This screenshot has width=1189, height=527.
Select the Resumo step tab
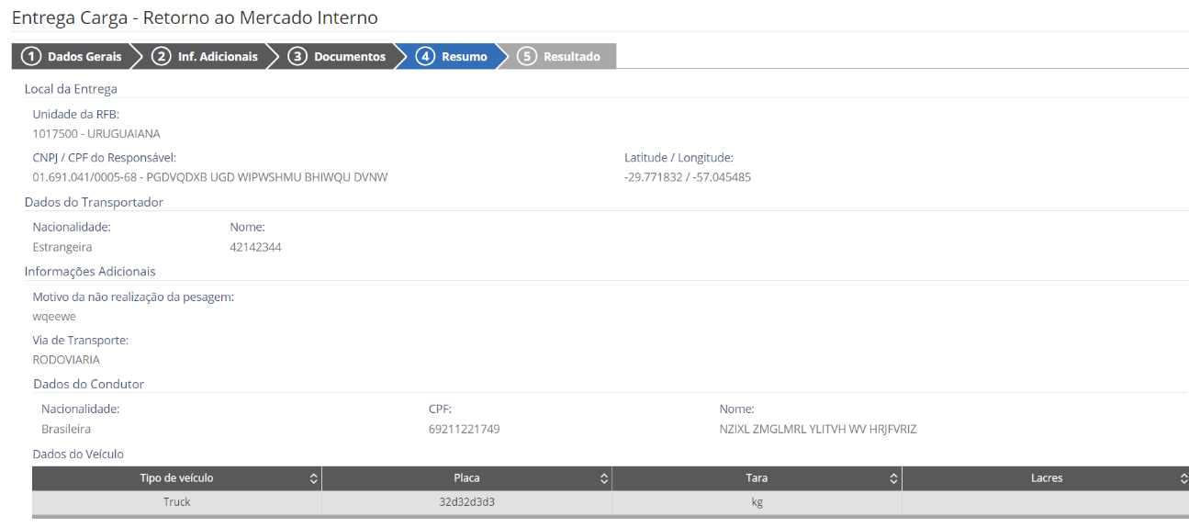[x=454, y=56]
